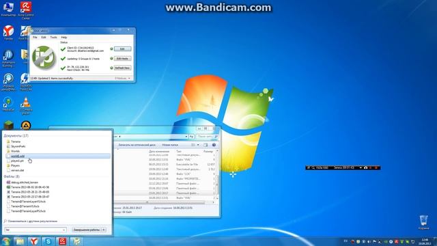Image resolution: width=437 pixels, height=246 pixels.
Task: Click the Bandicam camera screenshot icon
Action: (x=366, y=167)
